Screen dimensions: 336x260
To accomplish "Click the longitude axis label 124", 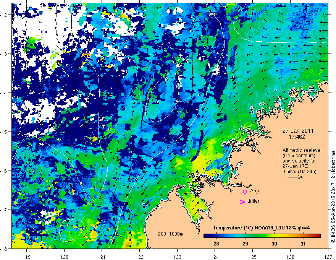I will (x=215, y=257).
